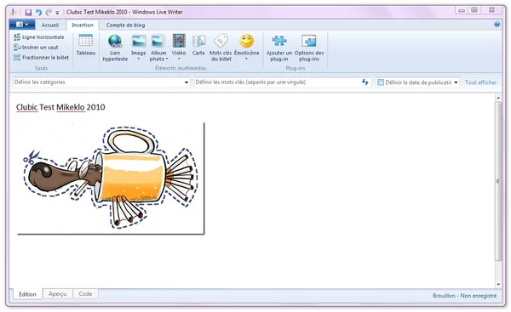Click Ajouter un plug-in puzzle icon
This screenshot has width=511, height=312.
pyautogui.click(x=279, y=42)
